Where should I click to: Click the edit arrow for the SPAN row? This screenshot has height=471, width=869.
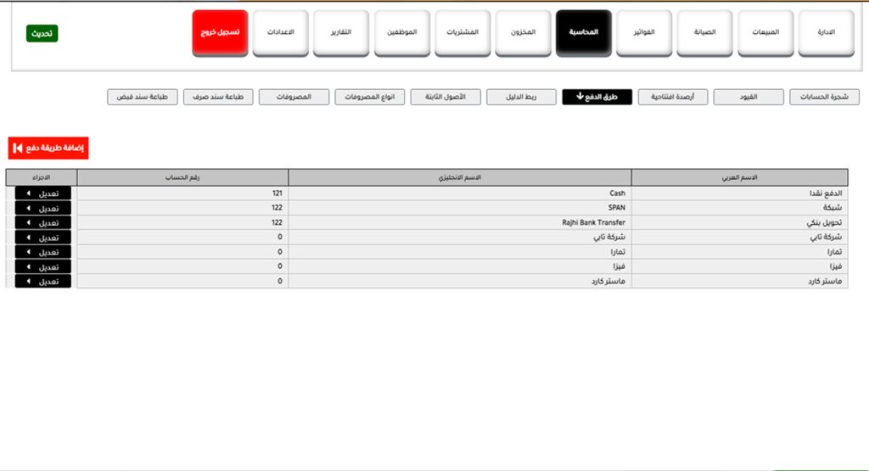[27, 208]
